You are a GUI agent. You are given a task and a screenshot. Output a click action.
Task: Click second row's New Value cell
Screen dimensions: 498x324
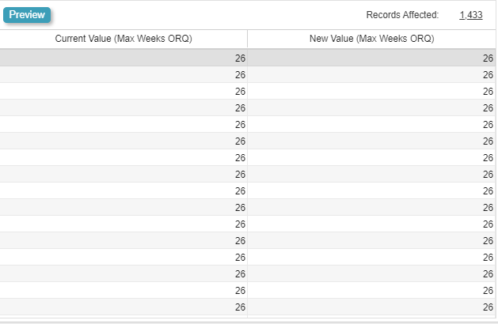click(371, 74)
